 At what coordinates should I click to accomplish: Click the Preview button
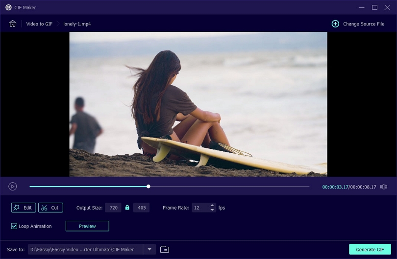87,226
